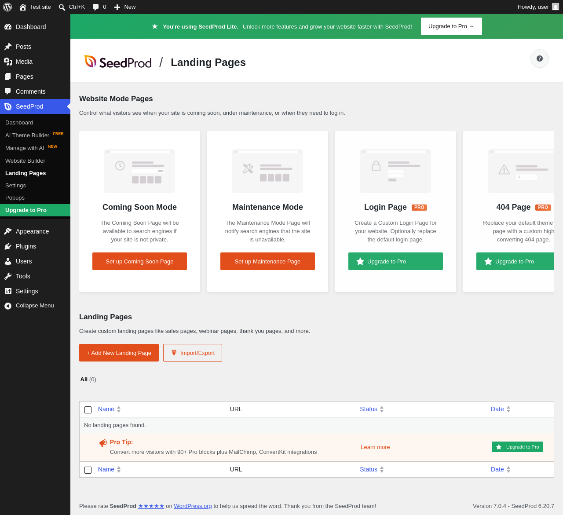Click the WordPress logo in admin bar
The width and height of the screenshot is (563, 515).
[7, 7]
